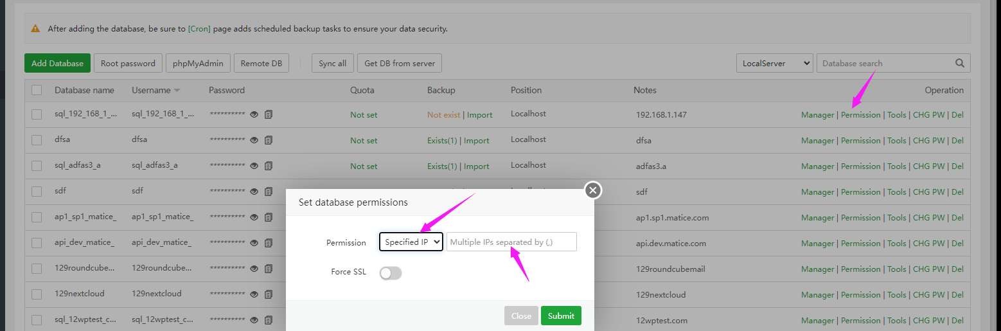Click the search magnifier icon

click(x=960, y=63)
